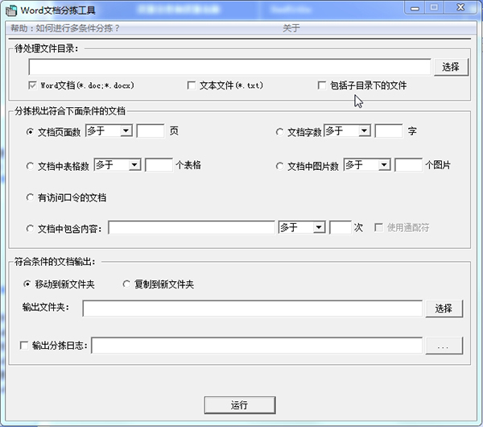Click 选择 button for 待处理文件目录
This screenshot has height=427, width=483.
[451, 67]
